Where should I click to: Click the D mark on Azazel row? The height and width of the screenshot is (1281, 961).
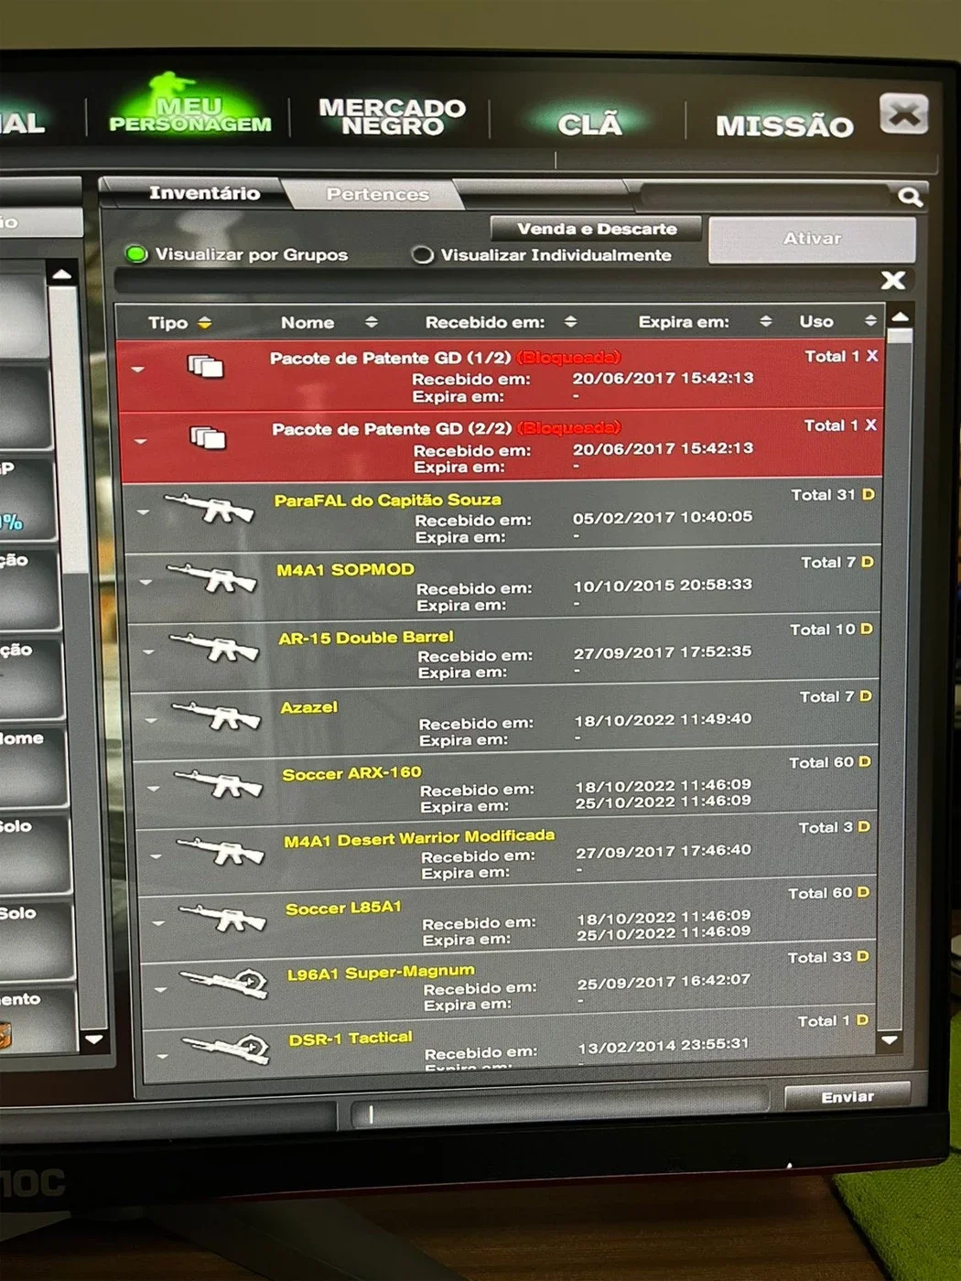point(865,695)
